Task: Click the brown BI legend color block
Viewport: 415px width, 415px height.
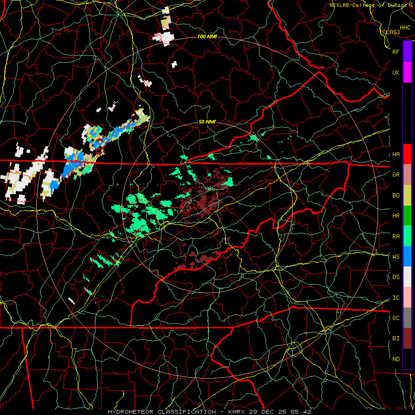Action: 407,338
